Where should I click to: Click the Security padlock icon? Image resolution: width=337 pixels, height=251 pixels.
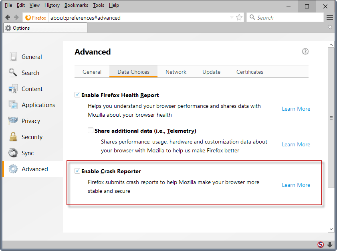[13, 137]
